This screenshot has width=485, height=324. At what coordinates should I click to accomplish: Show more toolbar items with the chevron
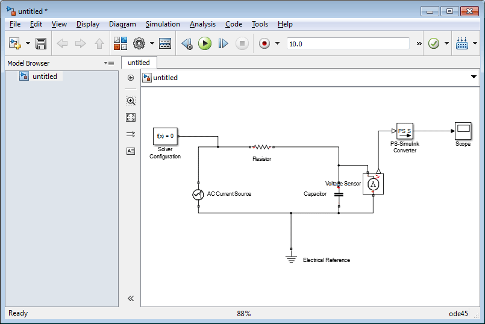[x=419, y=44]
